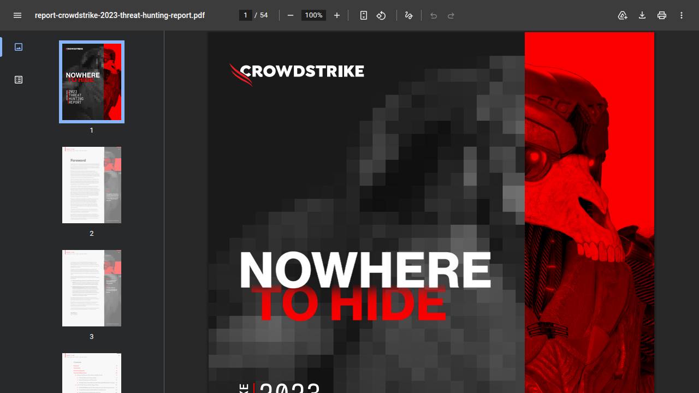Zoom in with the plus button

click(x=337, y=15)
